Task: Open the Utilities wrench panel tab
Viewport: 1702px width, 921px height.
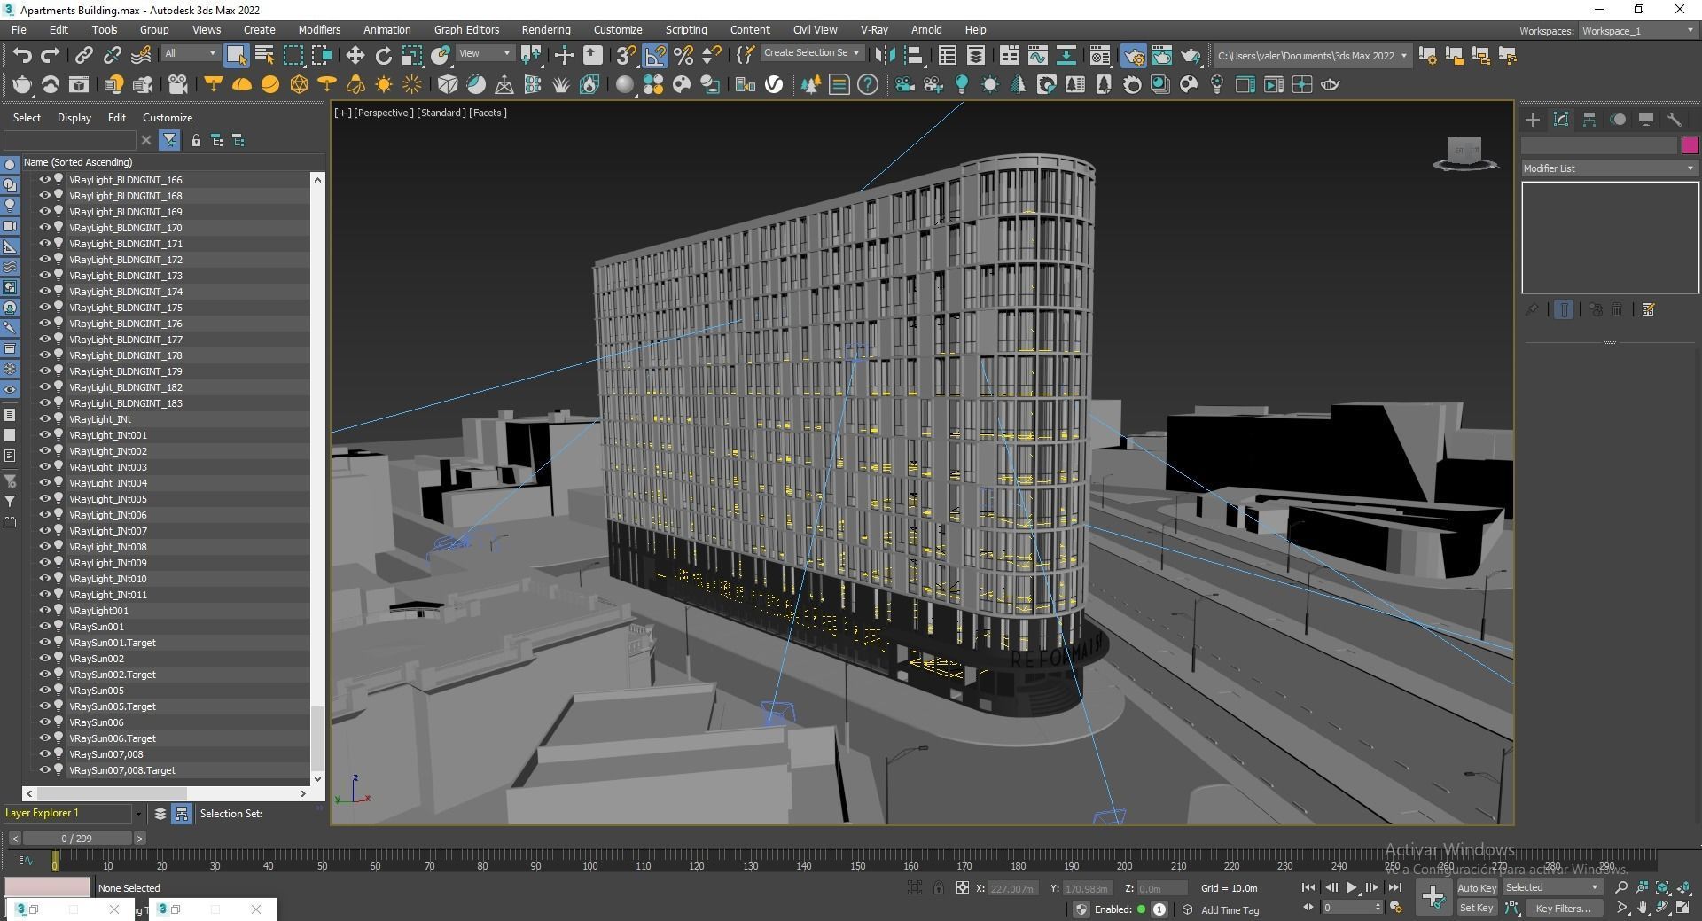Action: pos(1675,120)
